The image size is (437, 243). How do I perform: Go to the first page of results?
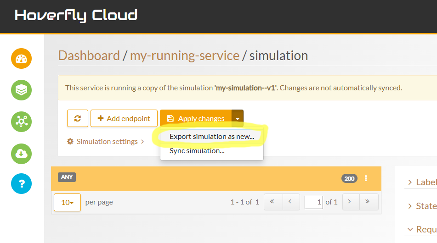272,202
